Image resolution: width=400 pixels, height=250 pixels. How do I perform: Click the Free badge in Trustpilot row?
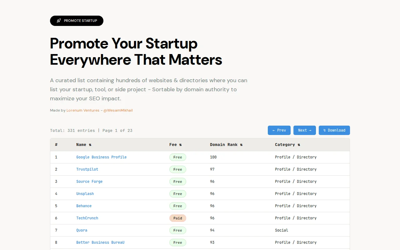pos(178,169)
